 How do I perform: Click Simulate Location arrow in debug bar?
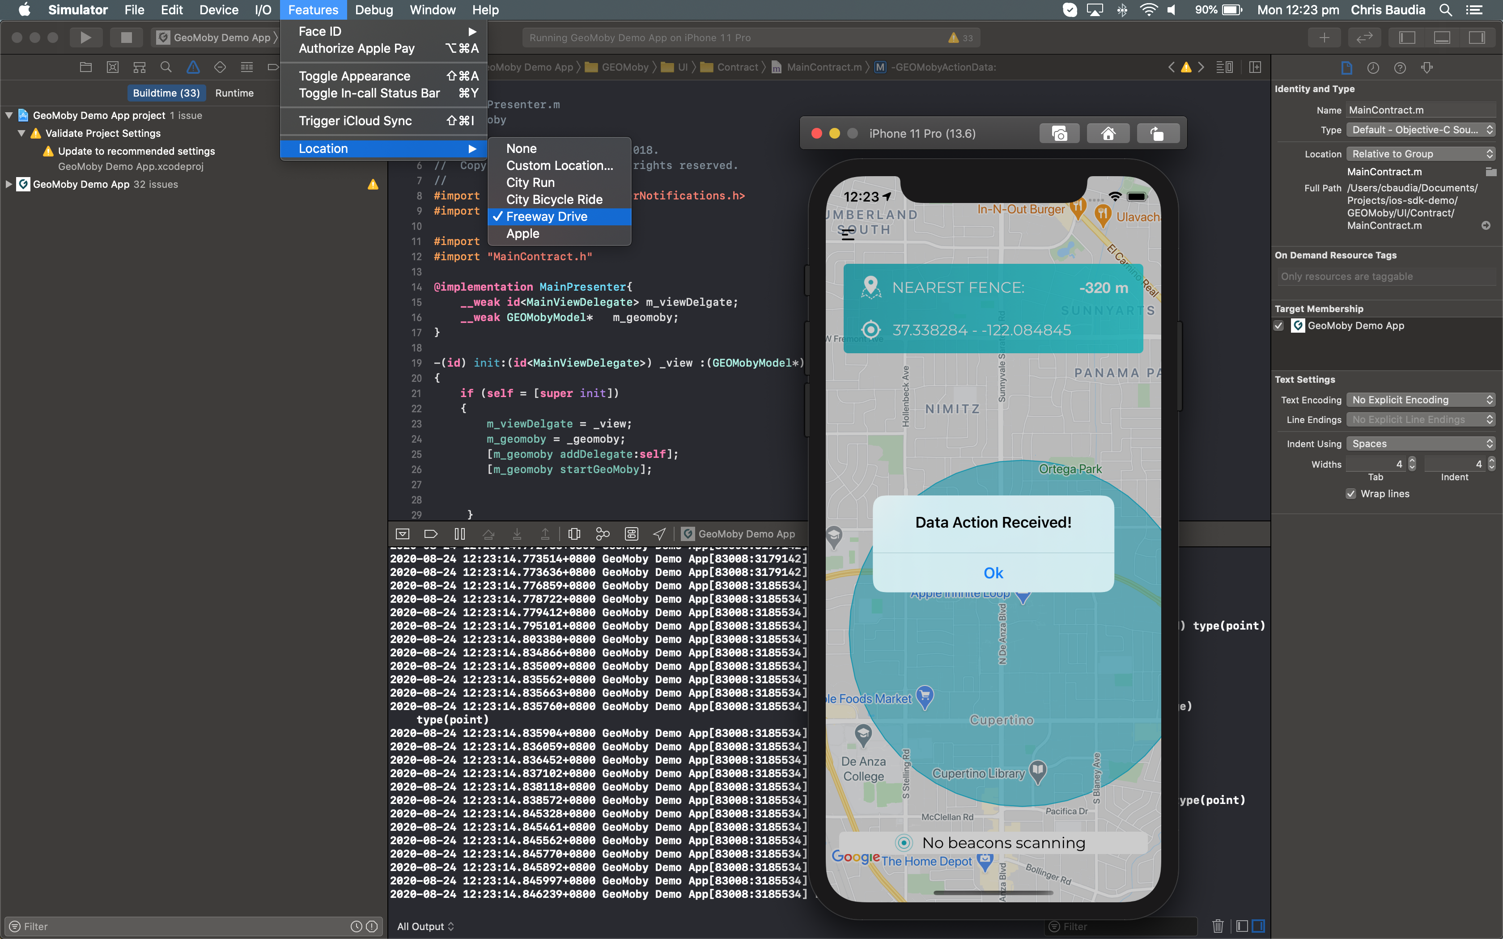660,533
